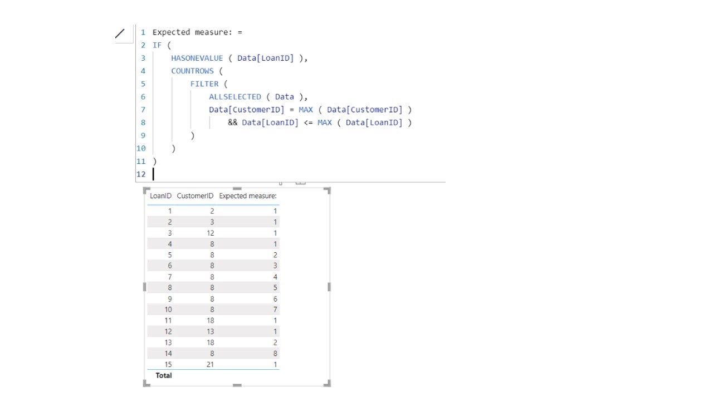Image resolution: width=713 pixels, height=401 pixels.
Task: Select measure value 6 in LoanID 9 row
Action: coord(275,299)
